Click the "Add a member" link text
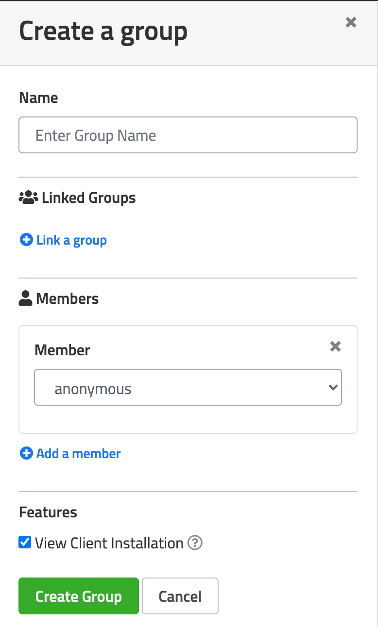 (78, 454)
